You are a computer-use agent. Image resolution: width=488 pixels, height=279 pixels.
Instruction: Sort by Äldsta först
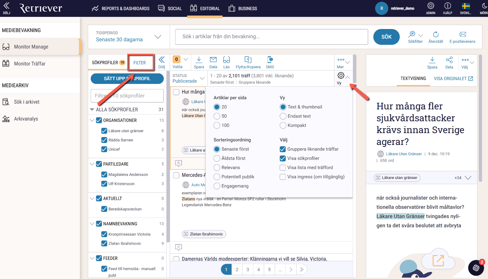coord(217,158)
